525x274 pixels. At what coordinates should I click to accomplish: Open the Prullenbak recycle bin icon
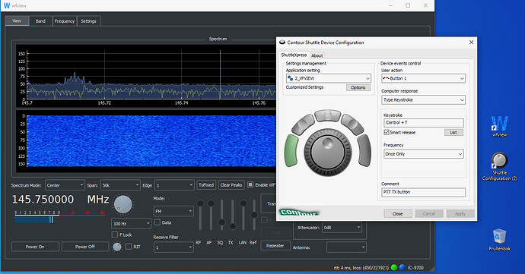click(x=499, y=240)
